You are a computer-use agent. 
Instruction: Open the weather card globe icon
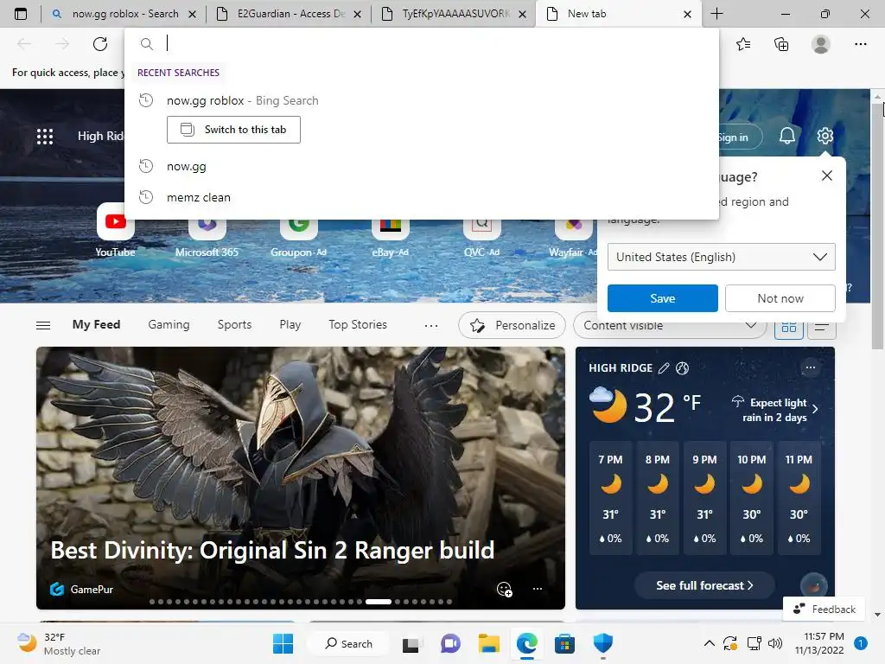[683, 368]
